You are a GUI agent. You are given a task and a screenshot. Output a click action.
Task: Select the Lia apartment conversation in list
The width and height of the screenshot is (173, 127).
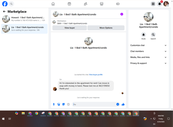pos(24,29)
